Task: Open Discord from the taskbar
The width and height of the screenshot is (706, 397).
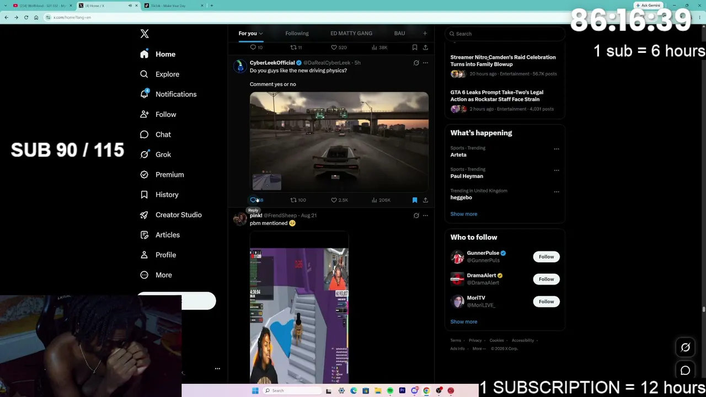Action: (x=414, y=391)
